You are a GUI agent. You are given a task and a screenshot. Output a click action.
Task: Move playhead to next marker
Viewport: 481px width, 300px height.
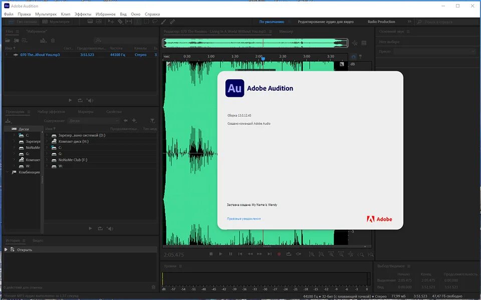[270, 254]
